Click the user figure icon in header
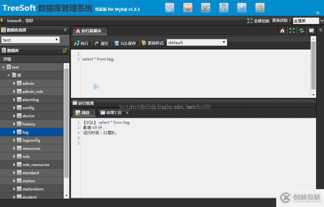Image resolution: width=324 pixels, height=207 pixels. point(260,8)
